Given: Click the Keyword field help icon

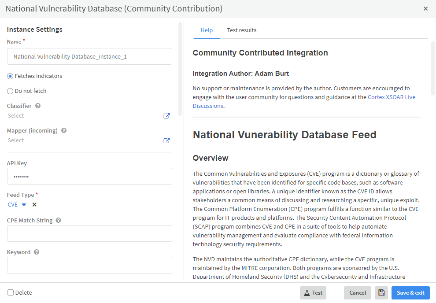Looking at the screenshot, I should tap(37, 252).
